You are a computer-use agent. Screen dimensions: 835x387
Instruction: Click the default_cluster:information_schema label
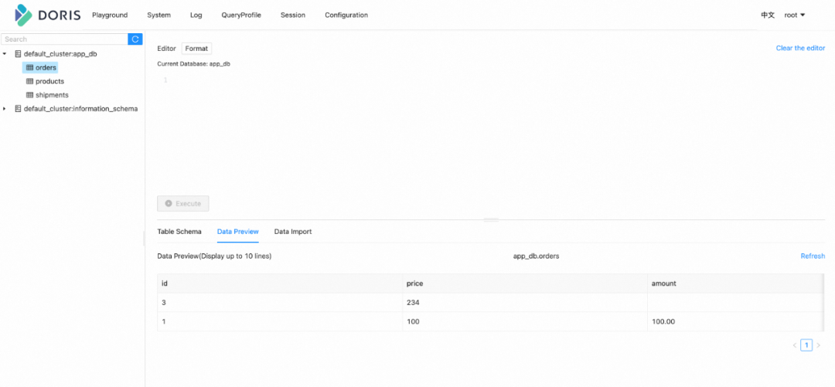click(x=80, y=109)
